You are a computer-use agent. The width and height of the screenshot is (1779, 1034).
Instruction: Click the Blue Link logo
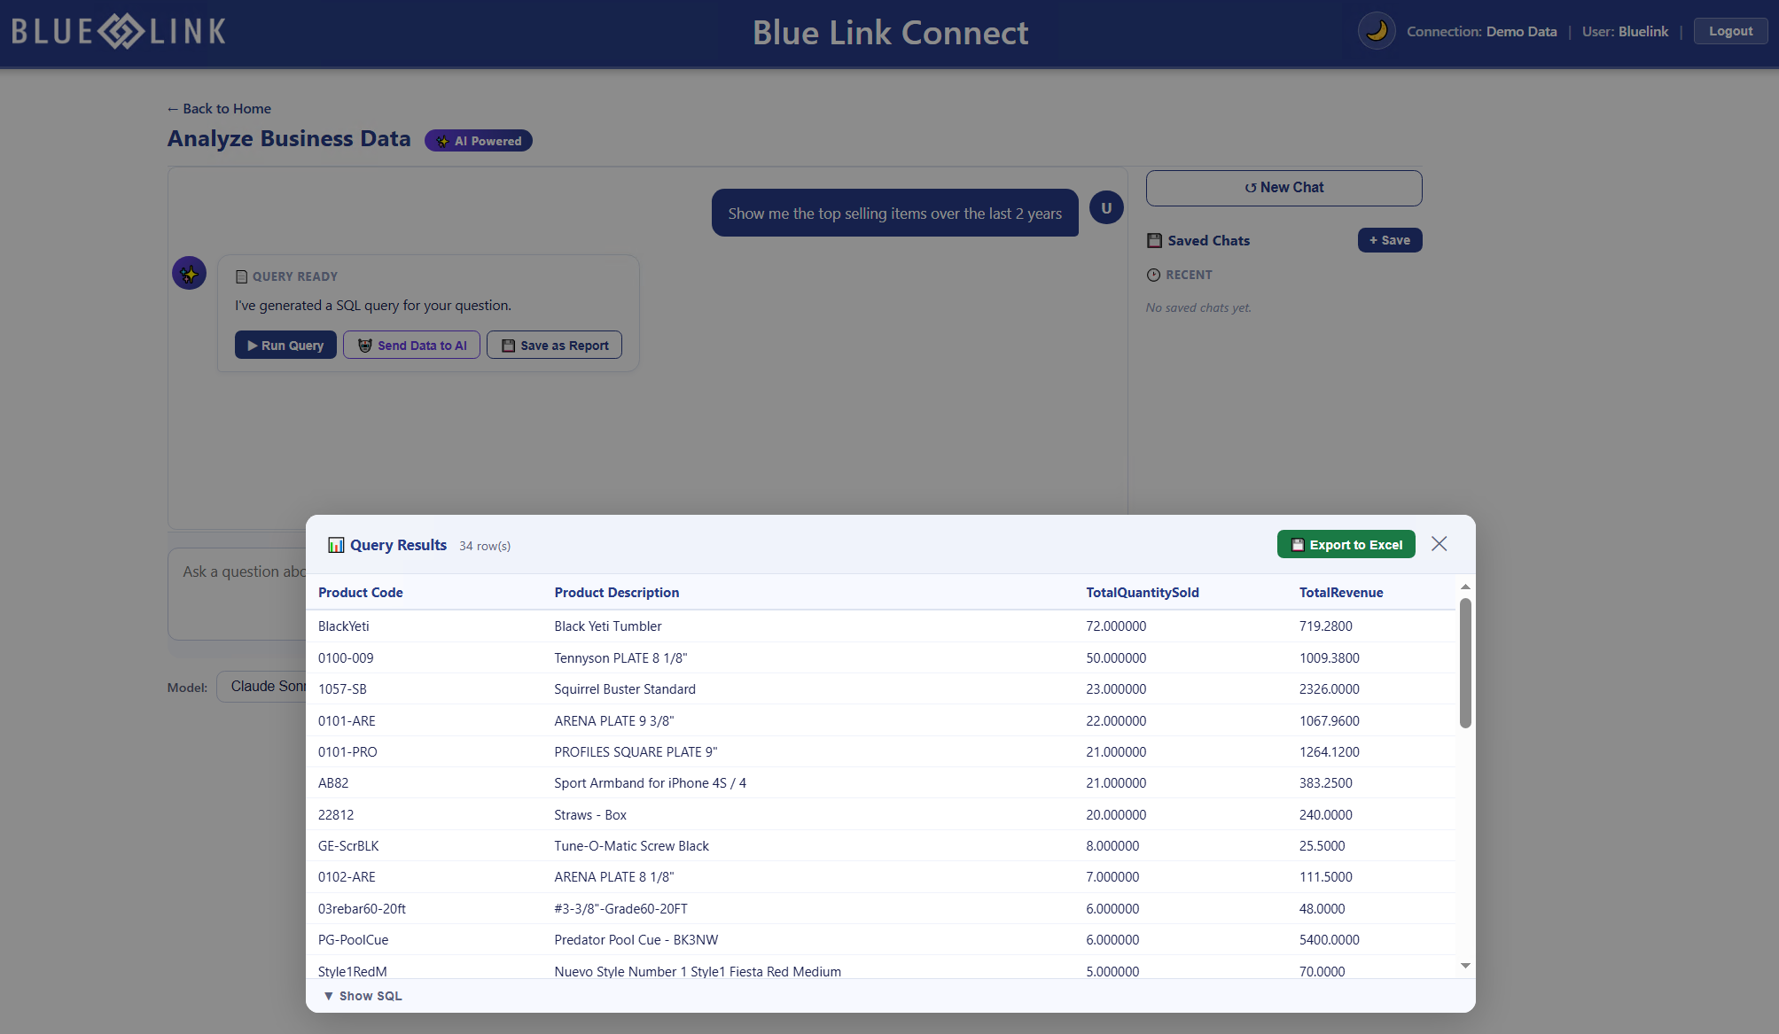119,31
